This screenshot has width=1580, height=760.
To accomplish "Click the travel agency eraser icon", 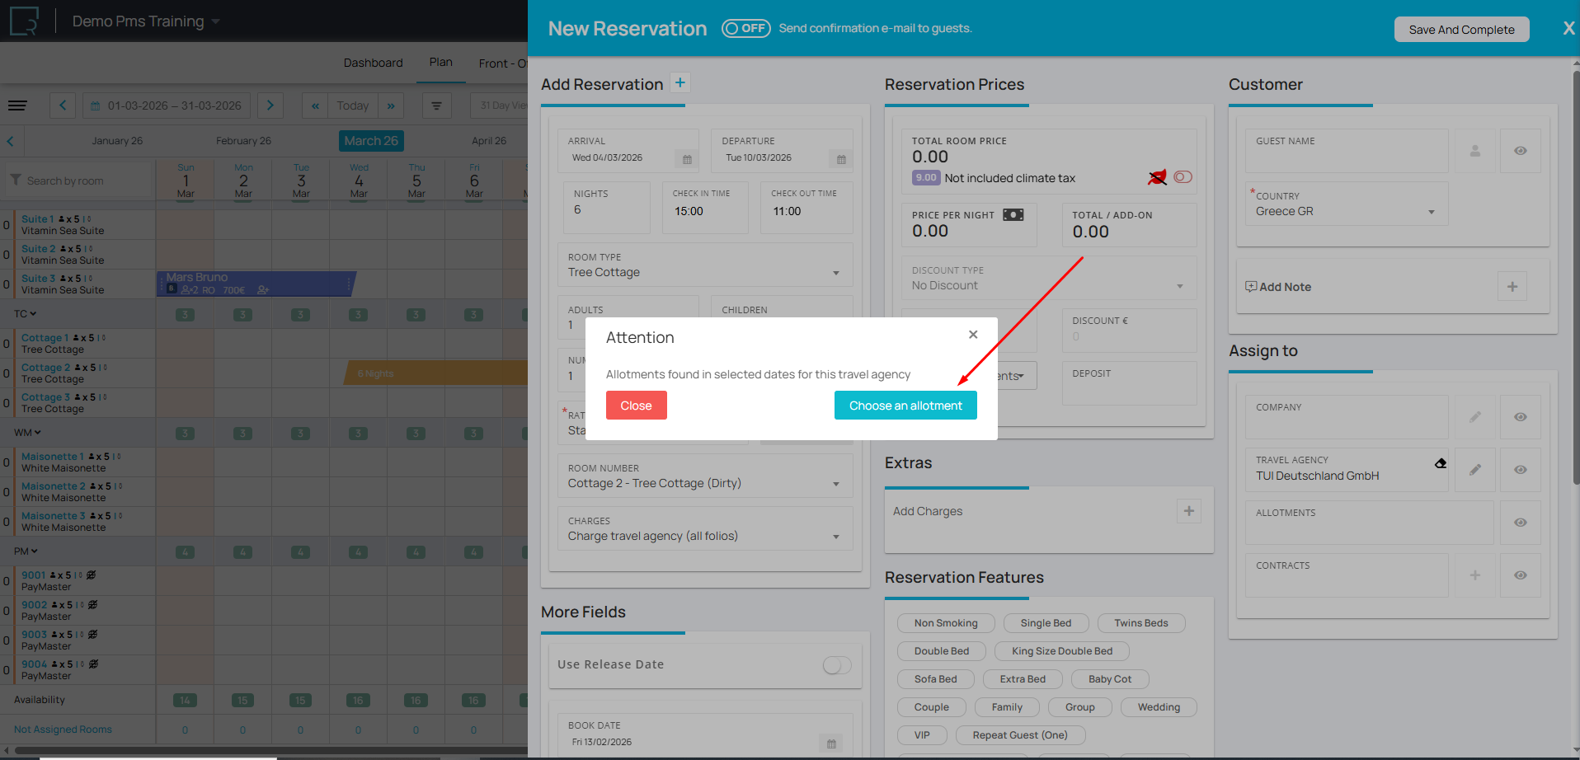I will 1440,463.
